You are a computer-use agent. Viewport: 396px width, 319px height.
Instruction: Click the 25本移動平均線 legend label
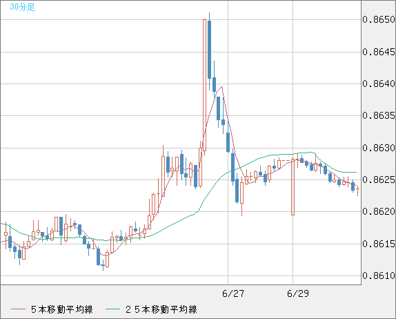[x=161, y=309]
